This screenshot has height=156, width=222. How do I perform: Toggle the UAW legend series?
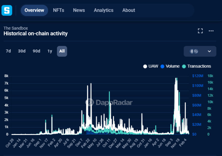(x=151, y=66)
